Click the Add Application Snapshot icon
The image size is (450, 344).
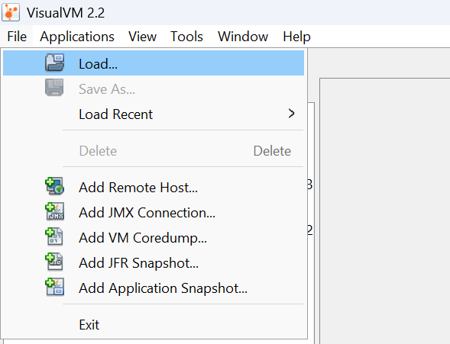54,287
